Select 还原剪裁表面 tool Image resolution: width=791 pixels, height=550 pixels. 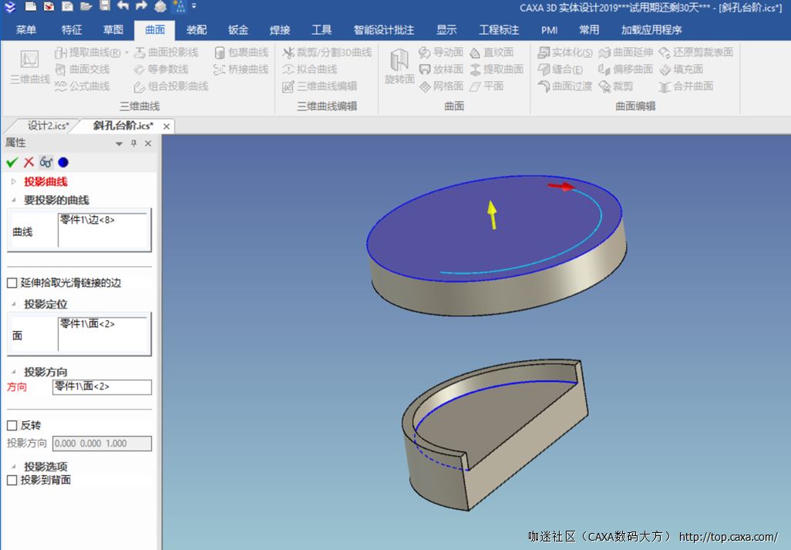pos(696,52)
